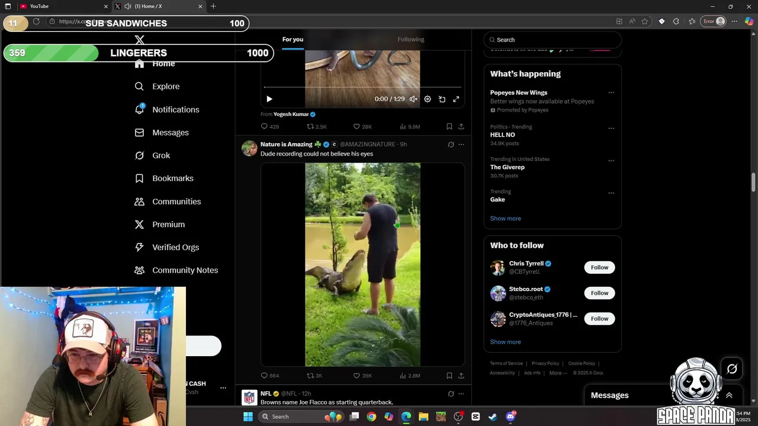Screen dimensions: 758x426
Task: Reply to the Yogesh Kumar post (429)
Action: point(269,127)
